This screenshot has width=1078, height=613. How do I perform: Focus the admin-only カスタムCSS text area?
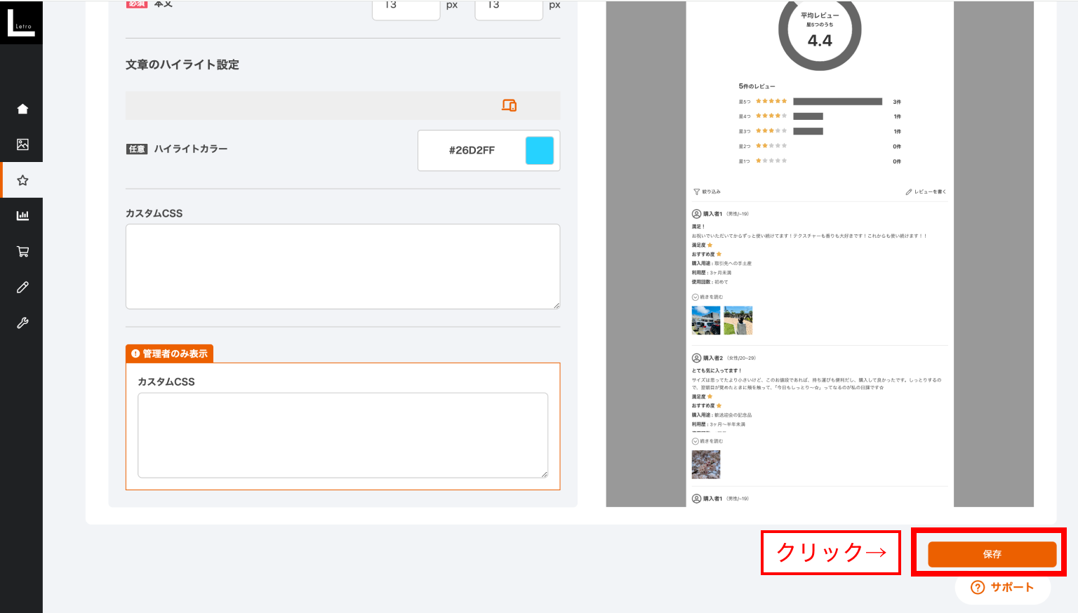[x=342, y=435]
